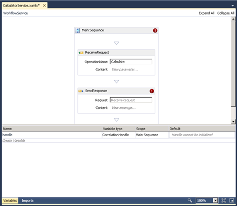Image resolution: width=237 pixels, height=206 pixels.
Task: Open View parameter content link
Action: [125, 69]
